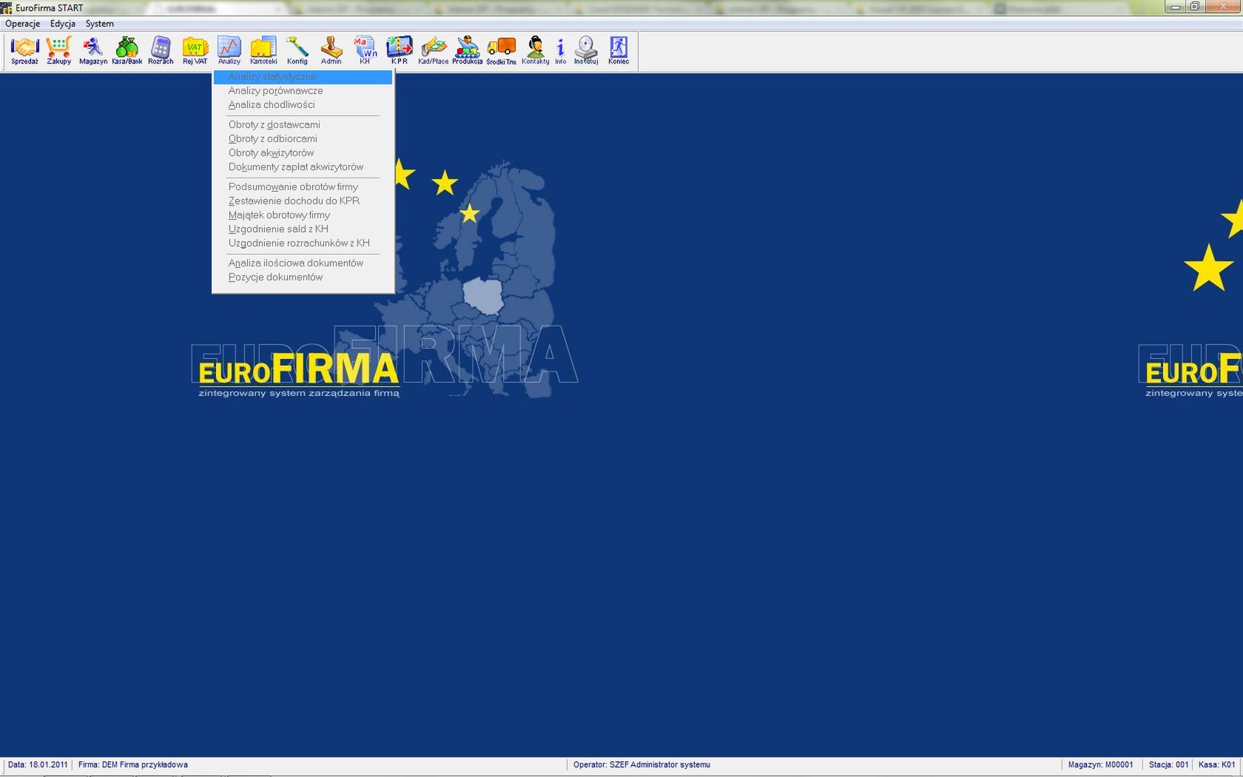The image size is (1243, 777).
Task: Select Analizy statystyczne menu entry
Action: pos(303,77)
